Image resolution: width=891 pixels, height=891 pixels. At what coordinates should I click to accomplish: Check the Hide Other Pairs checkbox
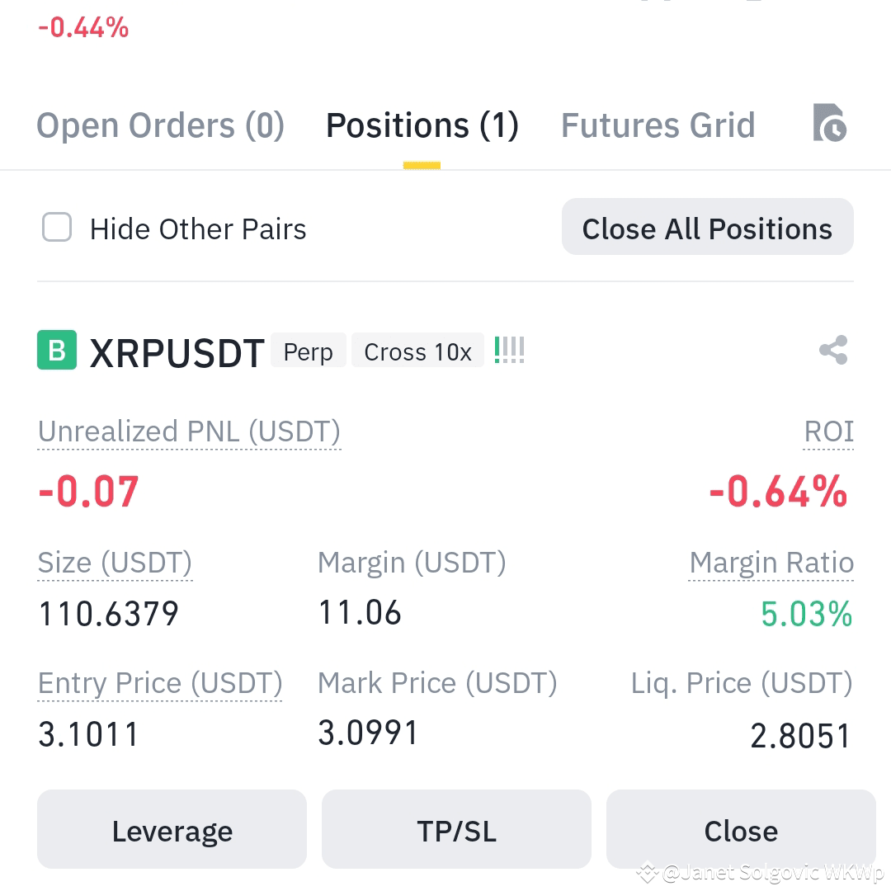pyautogui.click(x=57, y=228)
